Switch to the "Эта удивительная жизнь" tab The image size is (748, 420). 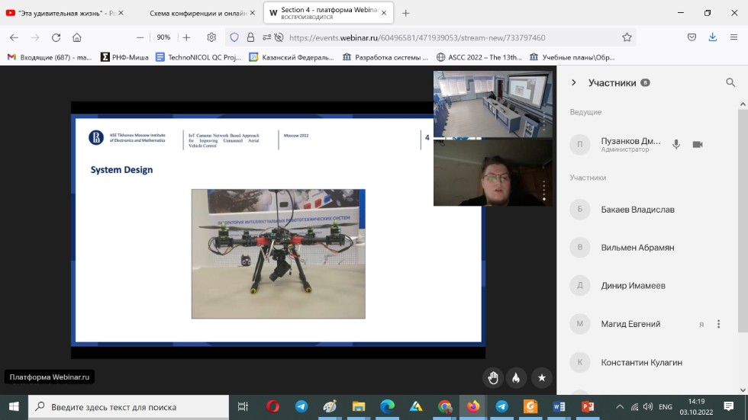point(61,13)
